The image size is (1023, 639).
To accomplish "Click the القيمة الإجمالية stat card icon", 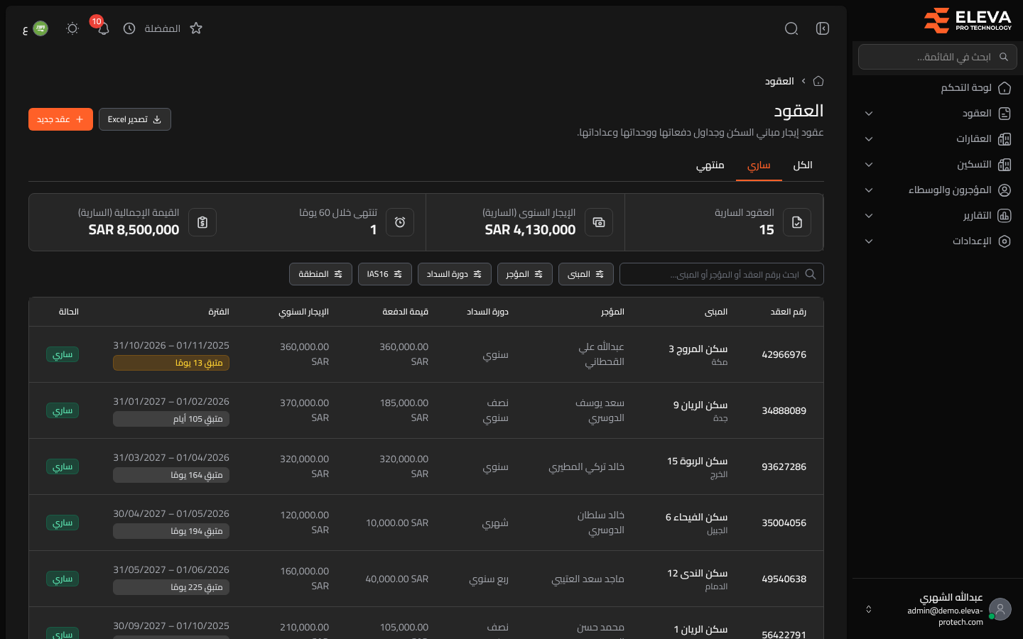I will click(202, 222).
